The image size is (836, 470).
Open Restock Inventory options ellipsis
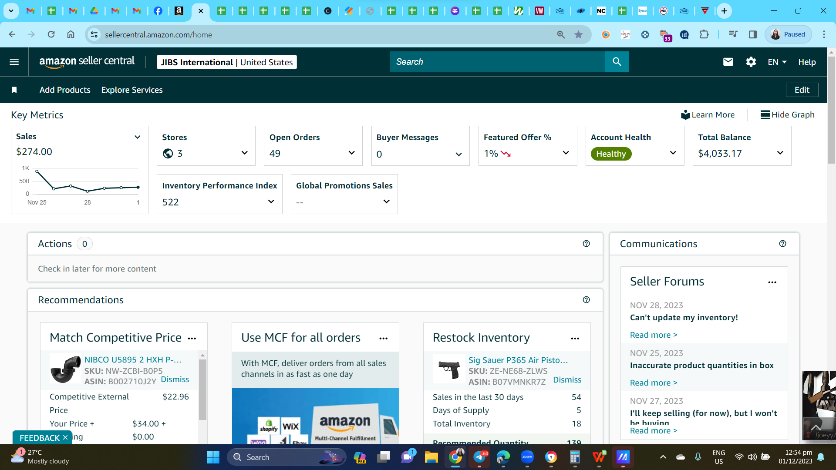tap(575, 339)
